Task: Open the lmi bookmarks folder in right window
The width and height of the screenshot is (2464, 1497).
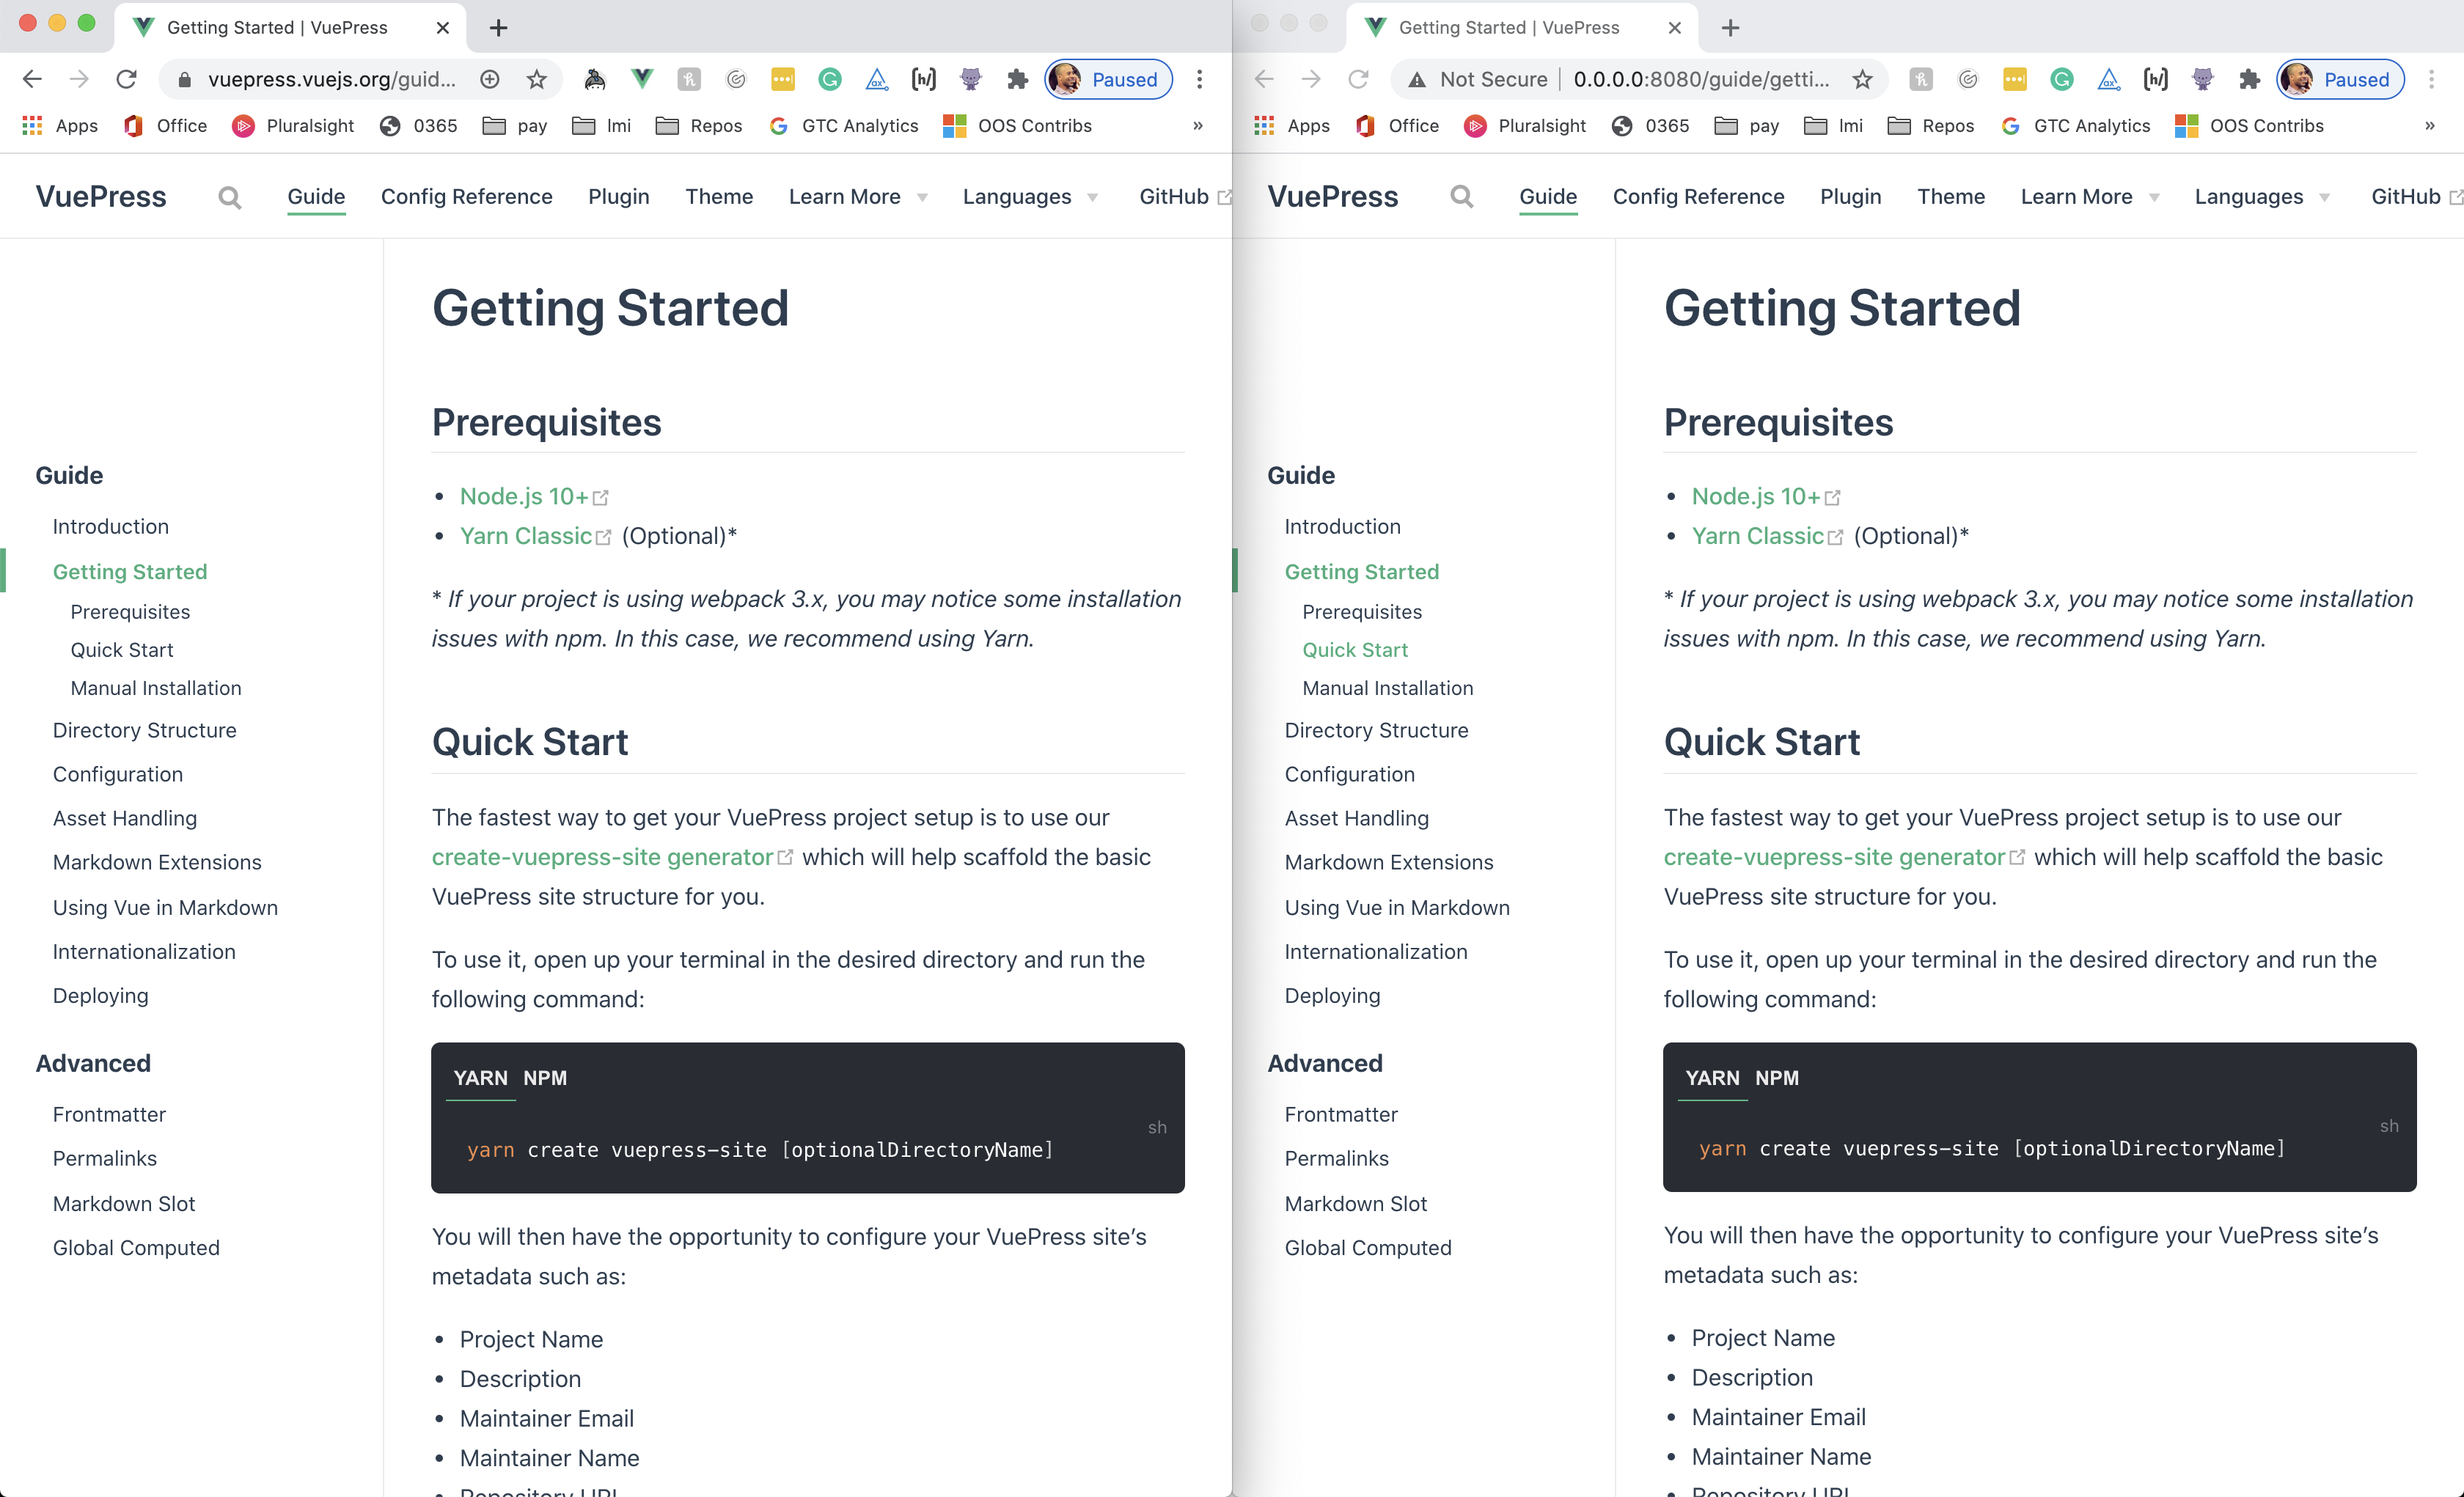Action: tap(1834, 126)
